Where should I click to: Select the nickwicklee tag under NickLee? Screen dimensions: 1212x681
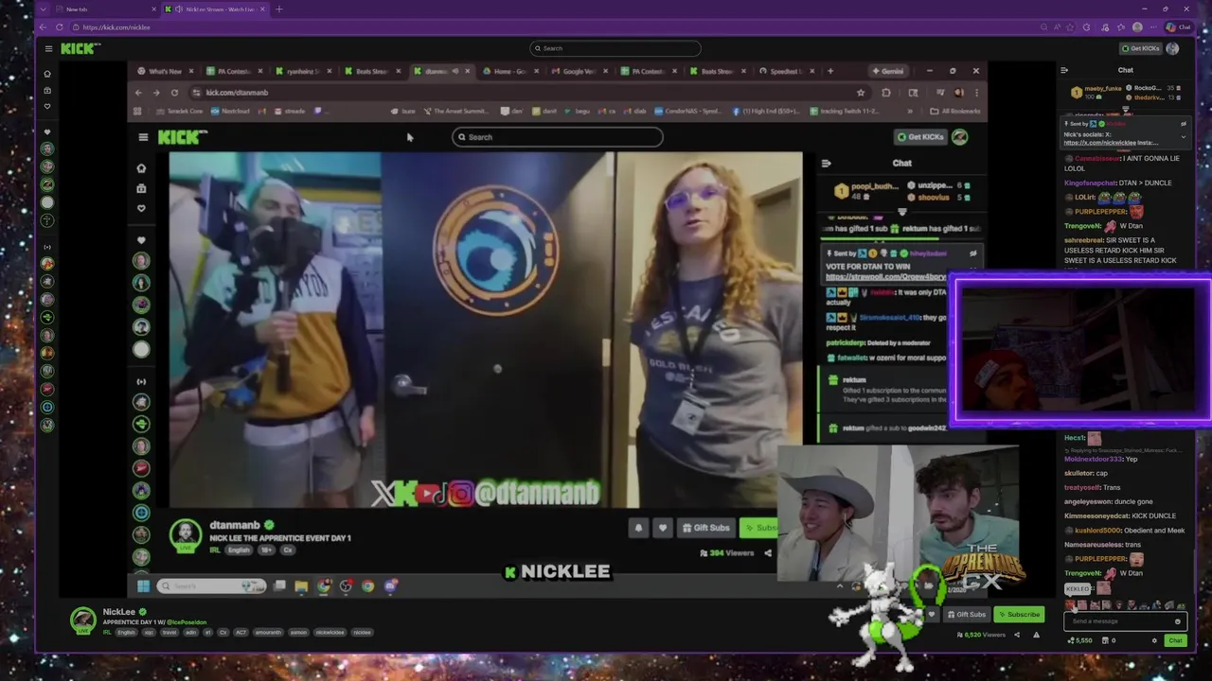(x=330, y=632)
